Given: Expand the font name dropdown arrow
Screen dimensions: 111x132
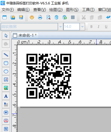Looking at the screenshot, I should (x=61, y=27).
